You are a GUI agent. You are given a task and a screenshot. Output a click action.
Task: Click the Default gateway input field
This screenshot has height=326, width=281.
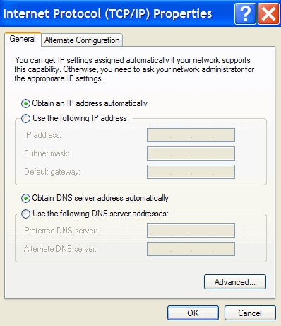click(x=191, y=172)
